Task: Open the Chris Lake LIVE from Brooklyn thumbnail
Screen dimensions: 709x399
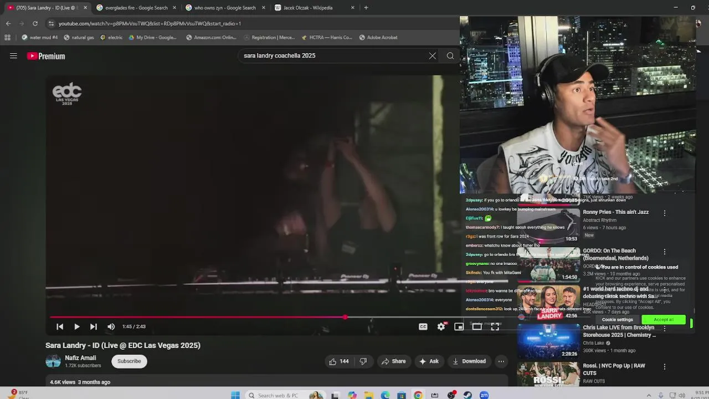Action: point(548,341)
